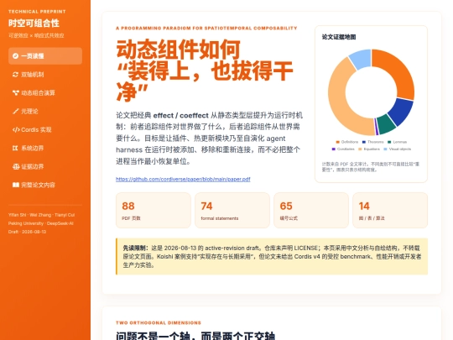
Task: Toggle the Corollaries legend entry
Action: (343, 149)
